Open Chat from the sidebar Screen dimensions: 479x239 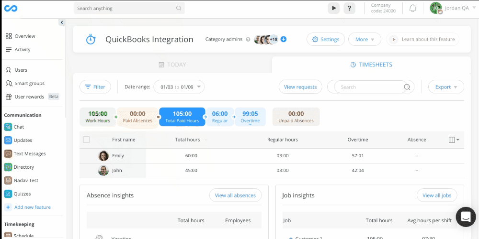click(x=19, y=127)
